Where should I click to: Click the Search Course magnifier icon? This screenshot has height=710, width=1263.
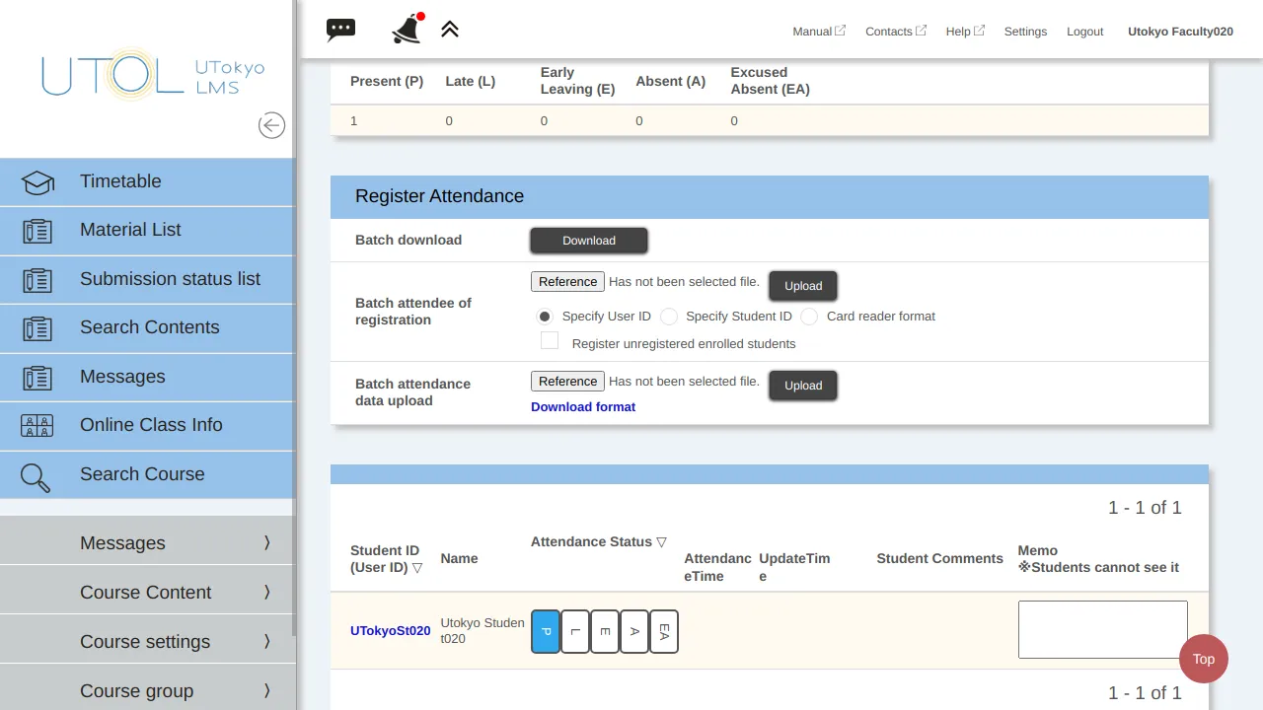click(36, 476)
